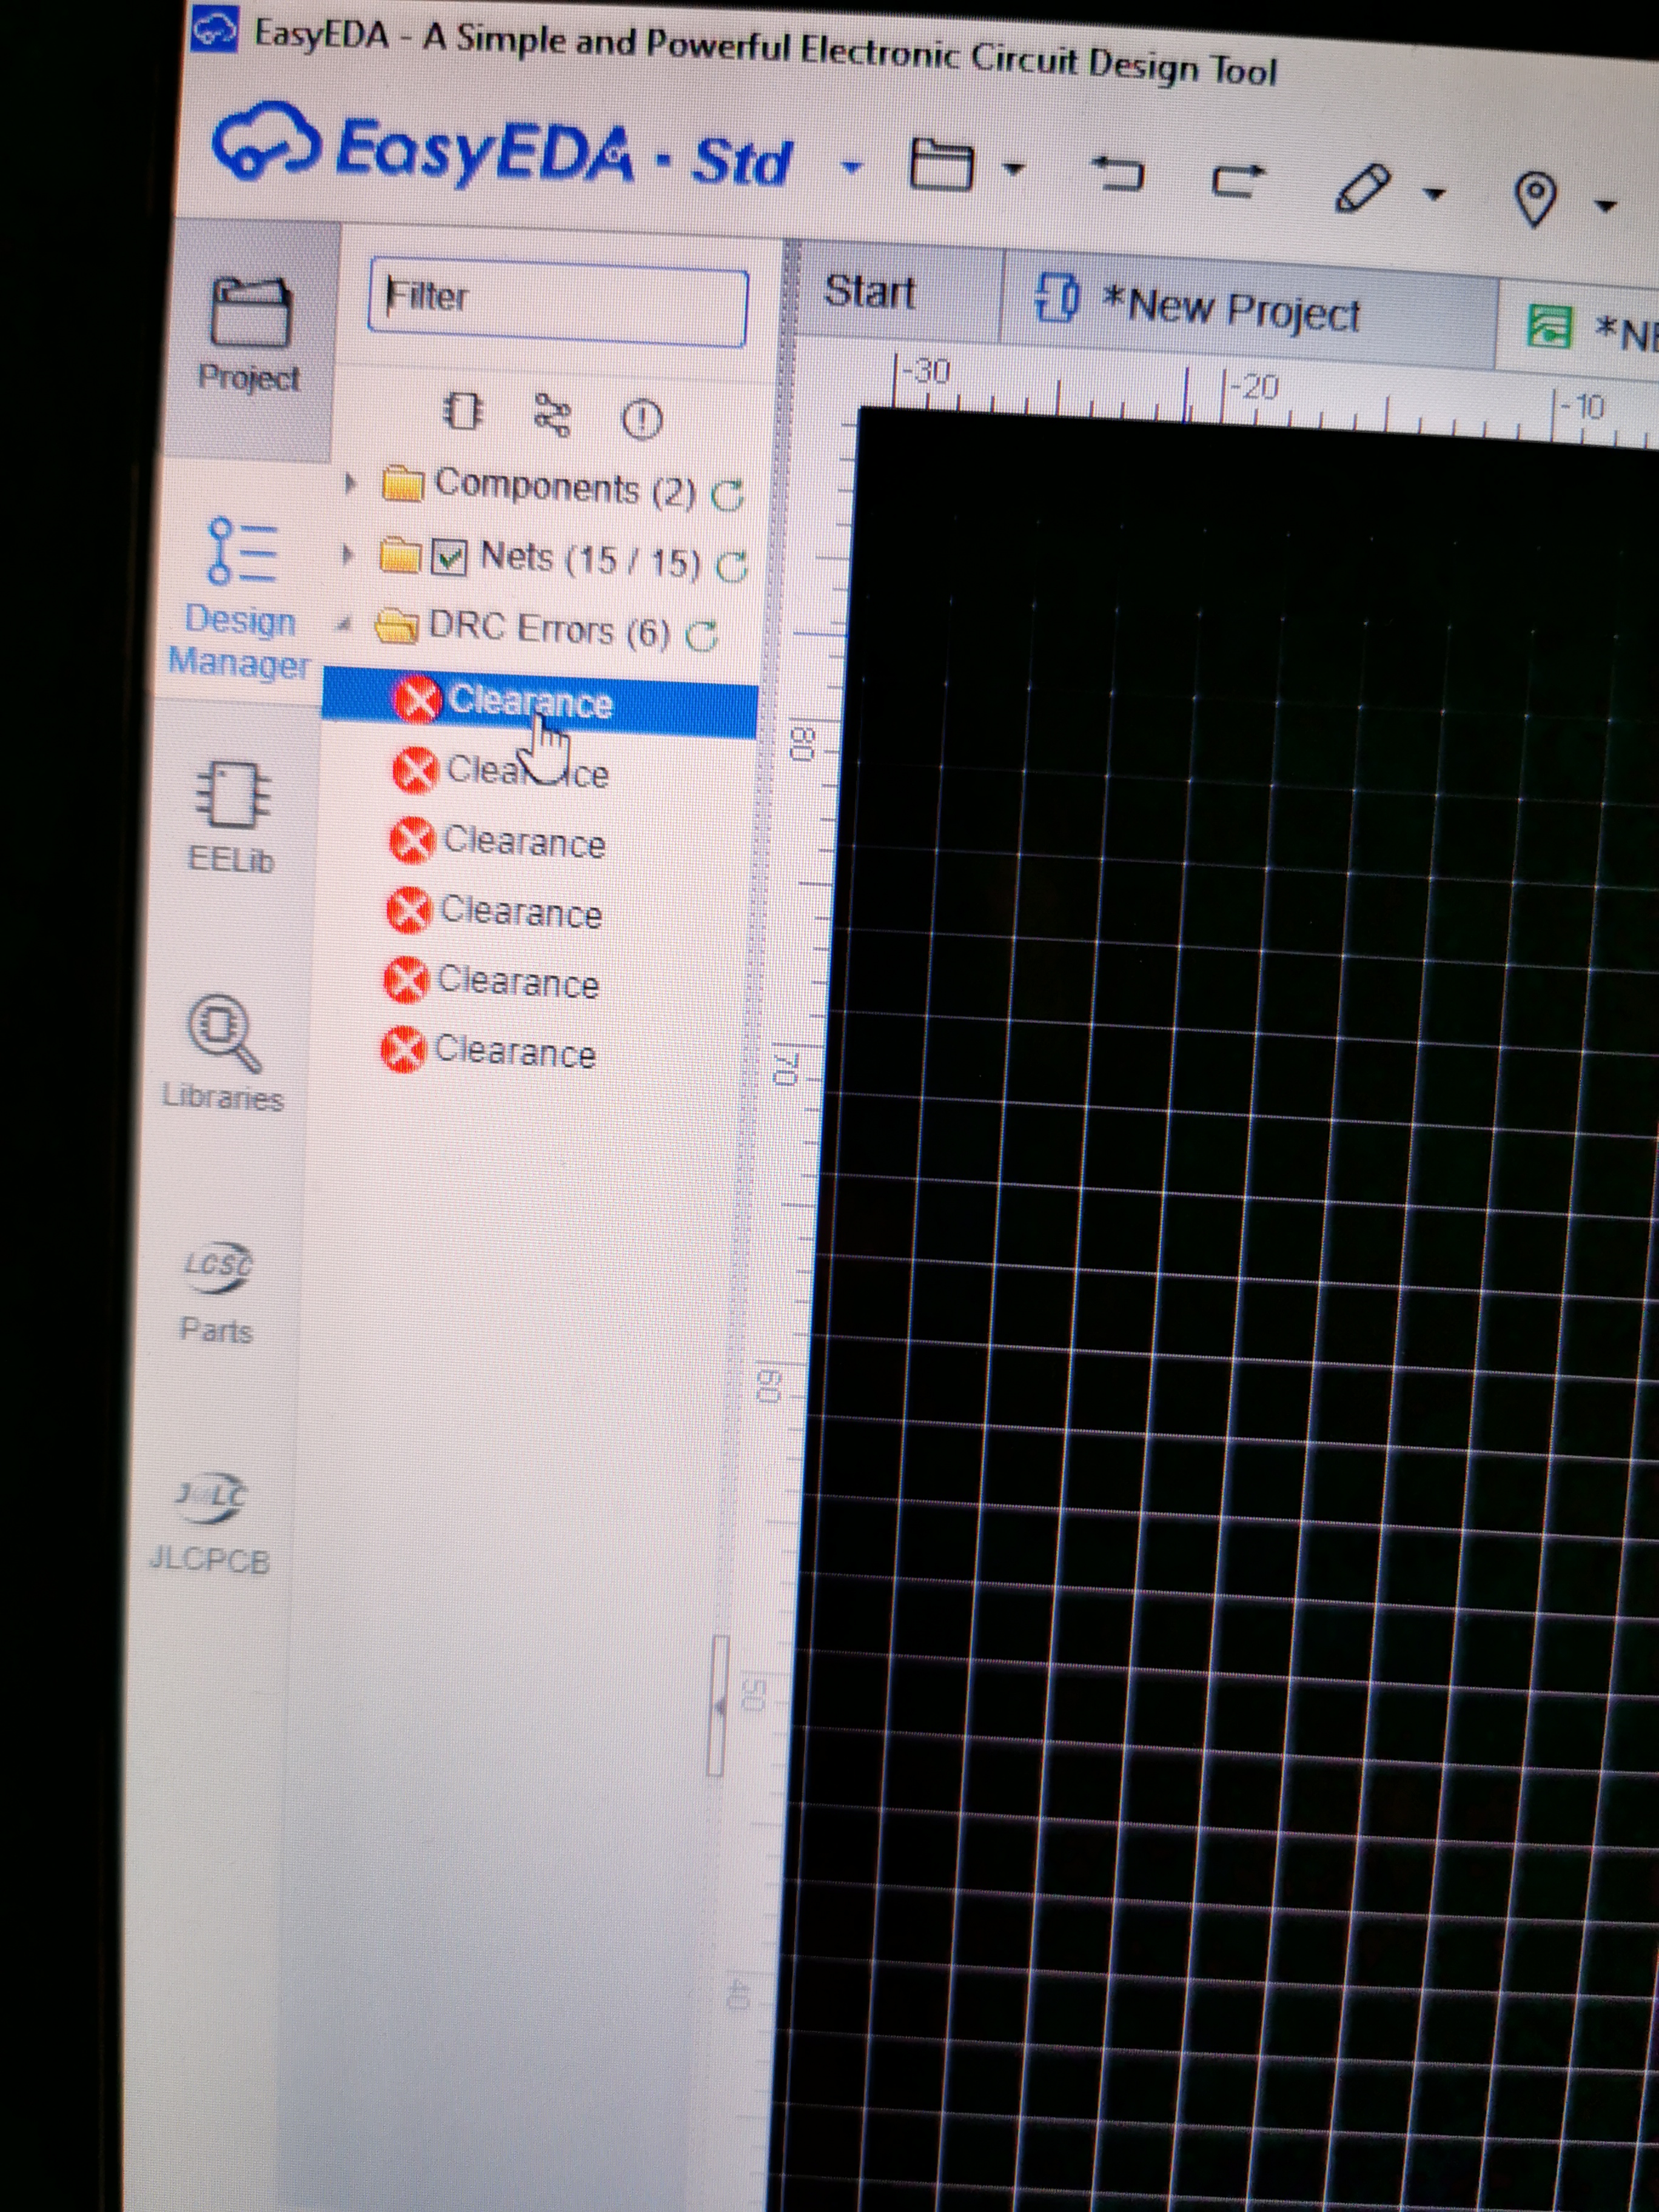Screen dimensions: 1659x2212
Task: Open the pencil tool dropdown arrow
Action: point(1435,193)
